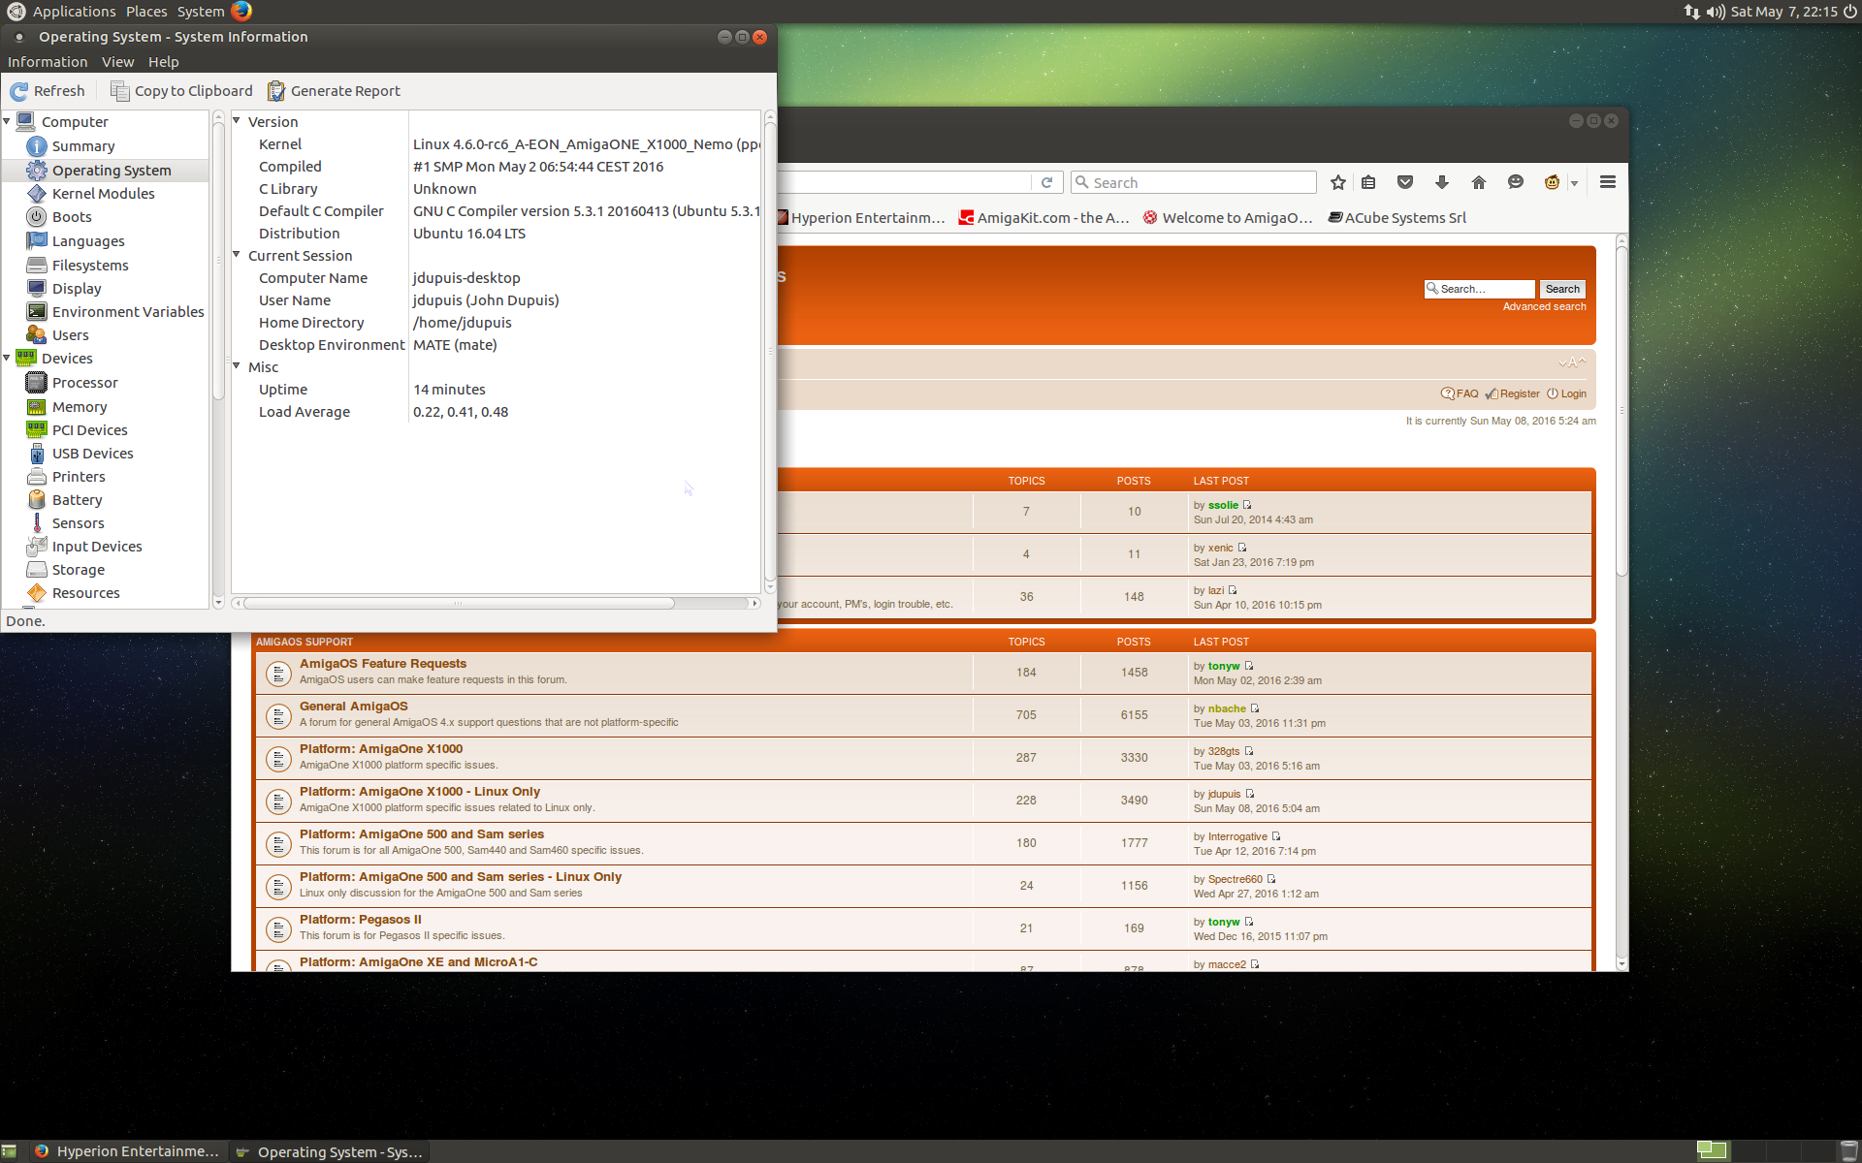1862x1163 pixels.
Task: Collapse the Version section
Action: click(x=237, y=121)
